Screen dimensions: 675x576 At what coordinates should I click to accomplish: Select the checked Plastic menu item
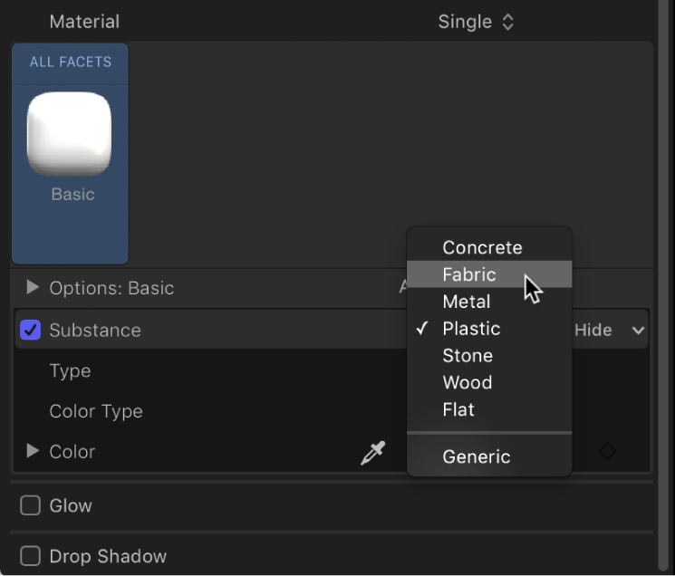(471, 329)
